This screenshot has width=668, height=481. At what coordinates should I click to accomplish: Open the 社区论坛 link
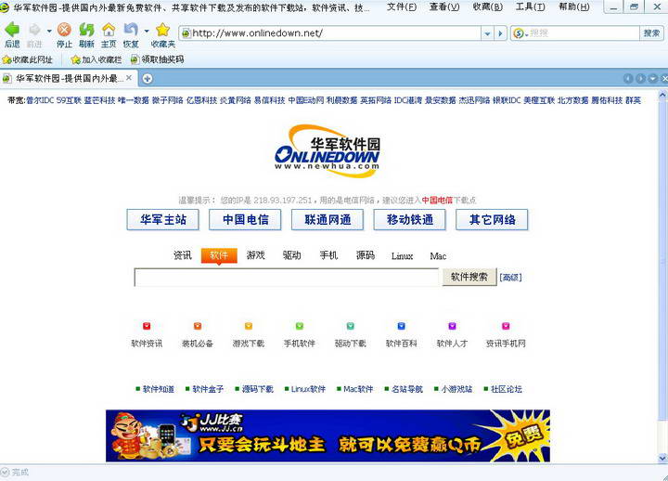click(x=507, y=389)
